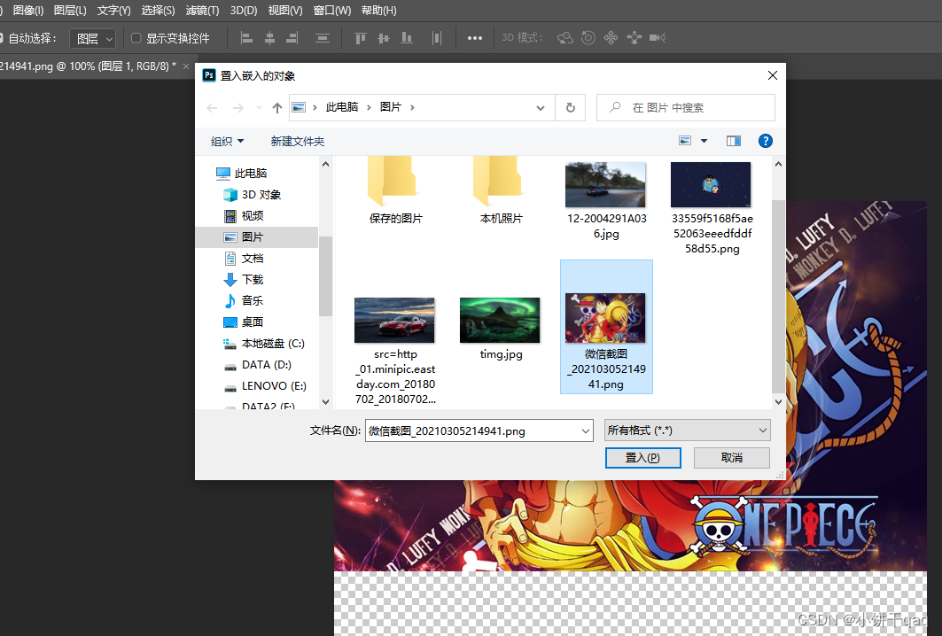Screen dimensions: 942x636
Task: Open the 组织 dropdown menu
Action: tap(227, 141)
